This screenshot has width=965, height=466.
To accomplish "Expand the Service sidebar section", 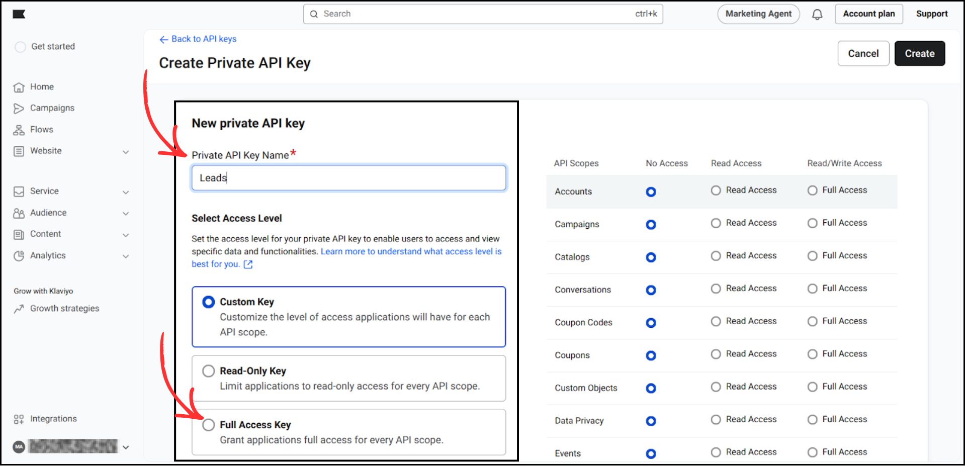I will coord(126,192).
